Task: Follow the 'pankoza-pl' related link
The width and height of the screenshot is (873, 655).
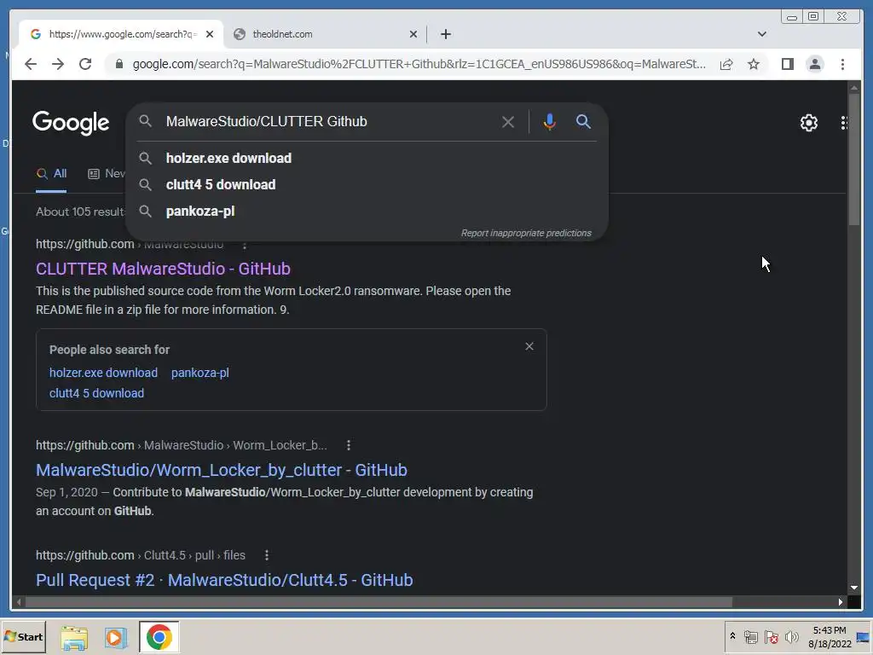Action: 199,373
